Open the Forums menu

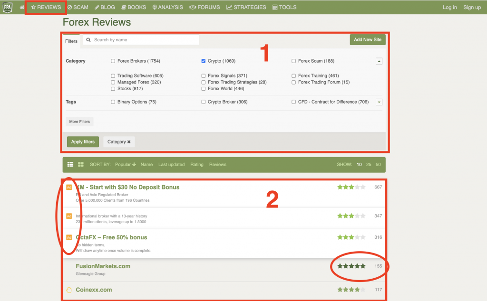(205, 7)
